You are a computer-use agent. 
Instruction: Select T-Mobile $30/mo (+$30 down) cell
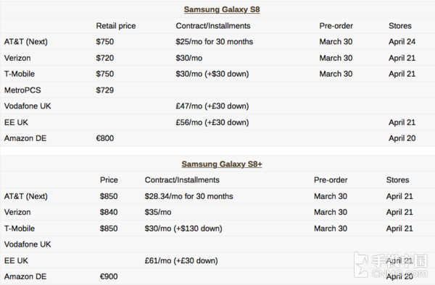(212, 75)
